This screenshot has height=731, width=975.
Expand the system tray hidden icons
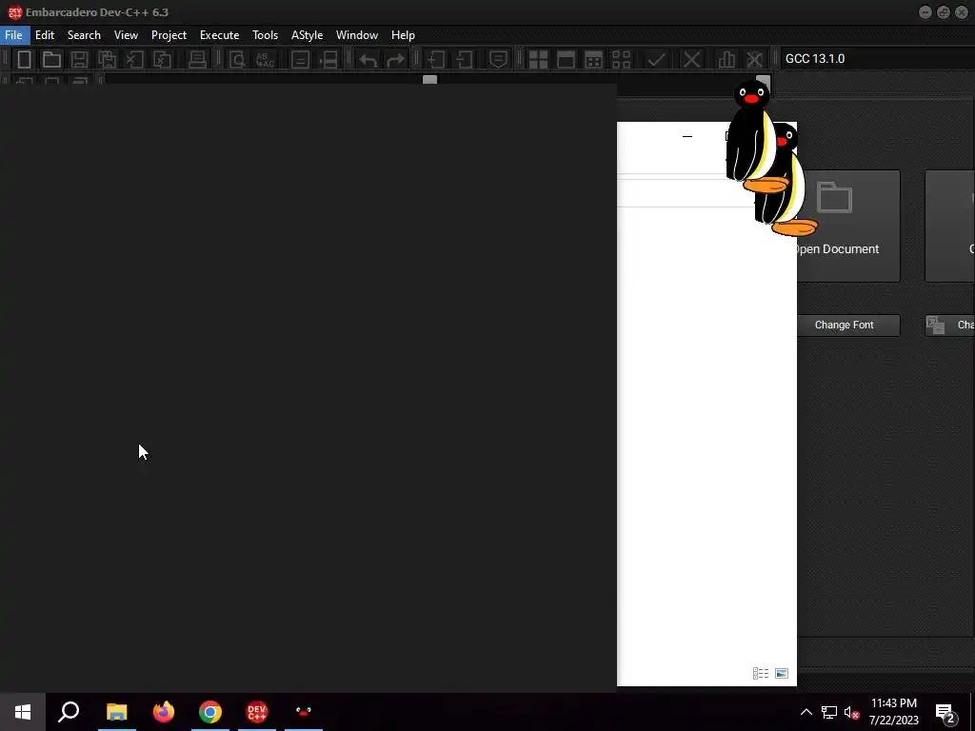point(806,712)
